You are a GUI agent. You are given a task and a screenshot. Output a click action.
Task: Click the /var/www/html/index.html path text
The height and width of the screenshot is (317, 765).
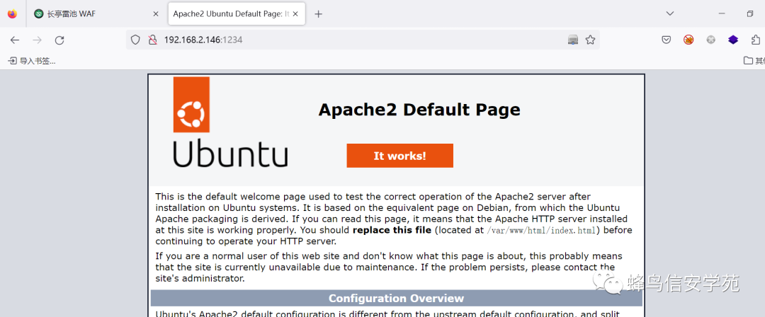pyautogui.click(x=542, y=231)
